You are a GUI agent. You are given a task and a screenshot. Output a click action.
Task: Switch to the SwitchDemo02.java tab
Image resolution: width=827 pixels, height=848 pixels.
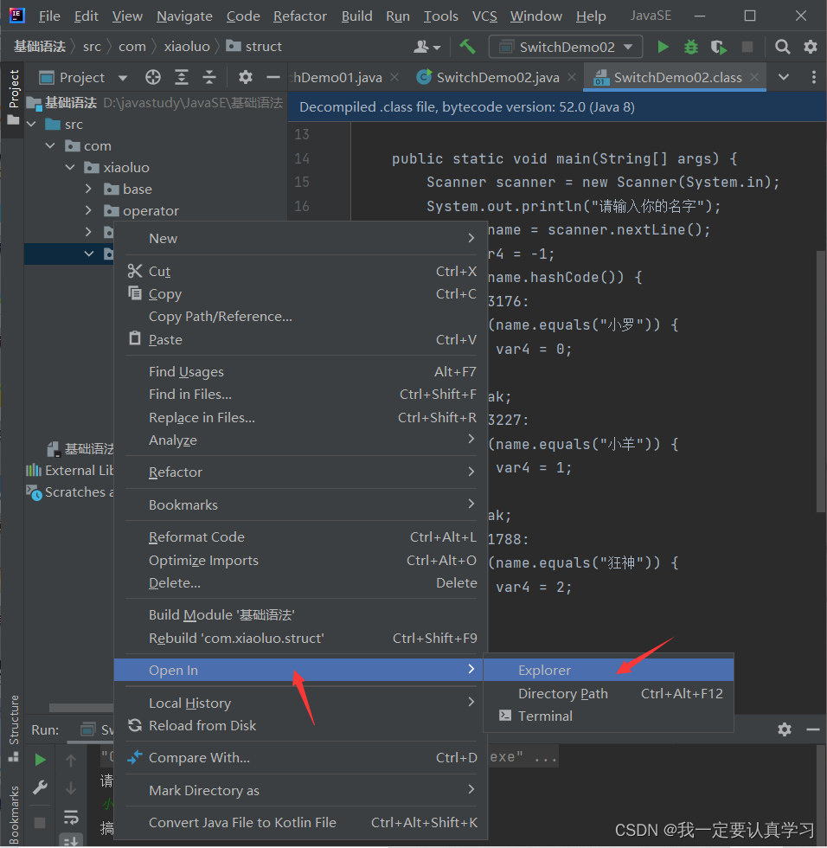[x=497, y=77]
